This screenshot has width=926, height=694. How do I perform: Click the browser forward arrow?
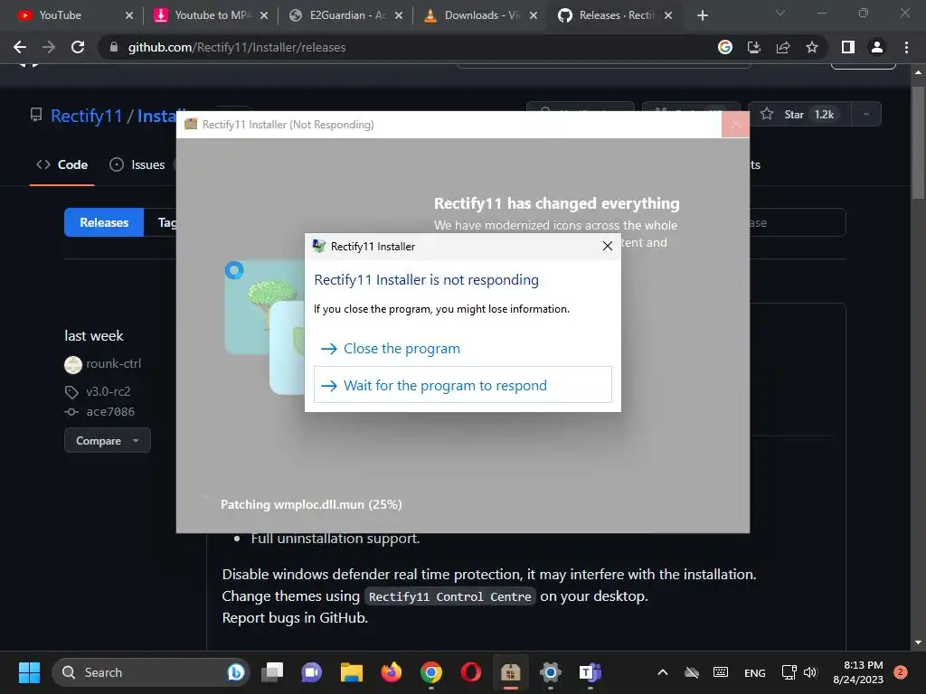49,47
